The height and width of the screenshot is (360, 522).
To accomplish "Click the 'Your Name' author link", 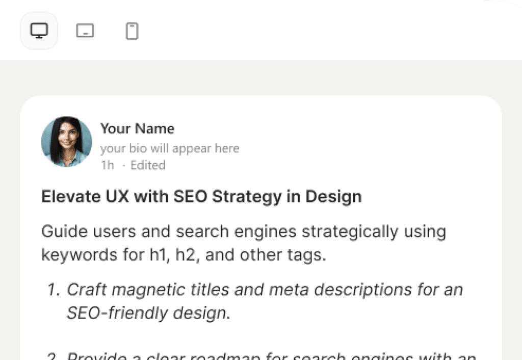I will click(x=137, y=128).
